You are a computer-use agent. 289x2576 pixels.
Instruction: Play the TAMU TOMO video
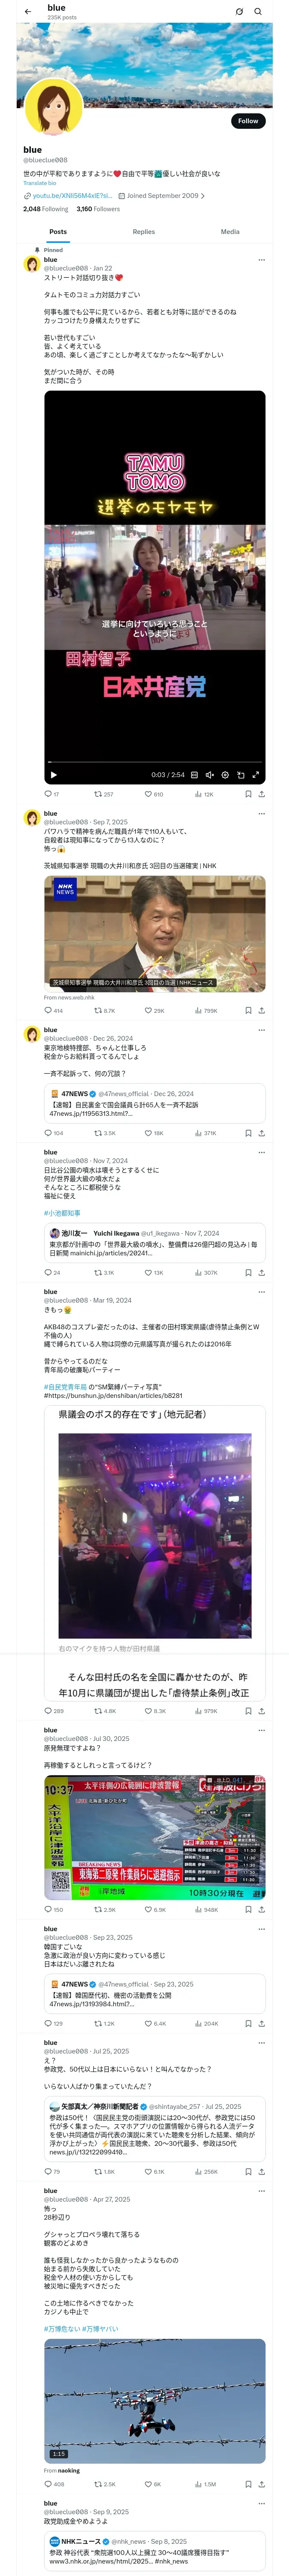[54, 775]
